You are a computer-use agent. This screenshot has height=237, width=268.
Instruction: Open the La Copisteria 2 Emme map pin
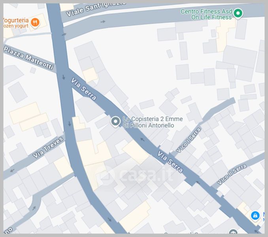115,122
